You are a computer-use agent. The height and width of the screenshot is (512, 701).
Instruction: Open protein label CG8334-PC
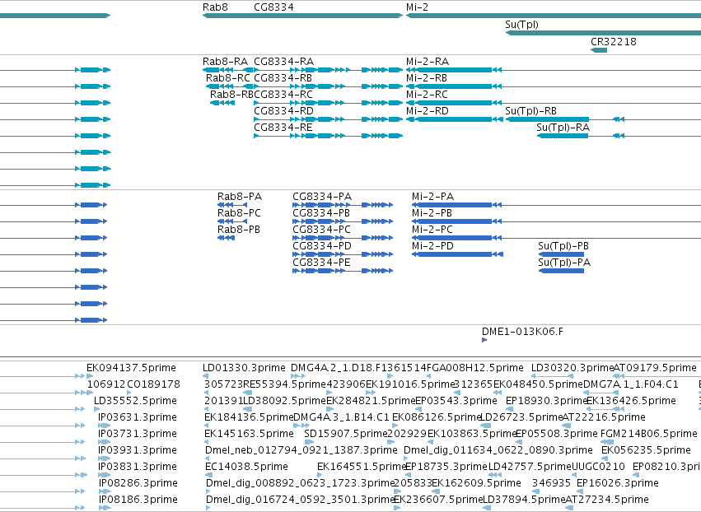[x=321, y=230]
